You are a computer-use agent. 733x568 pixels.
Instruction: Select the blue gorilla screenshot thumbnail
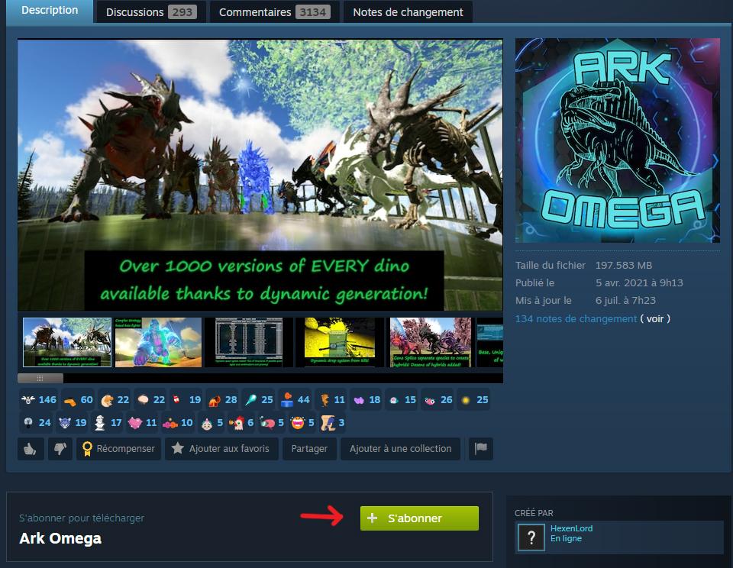tap(159, 342)
